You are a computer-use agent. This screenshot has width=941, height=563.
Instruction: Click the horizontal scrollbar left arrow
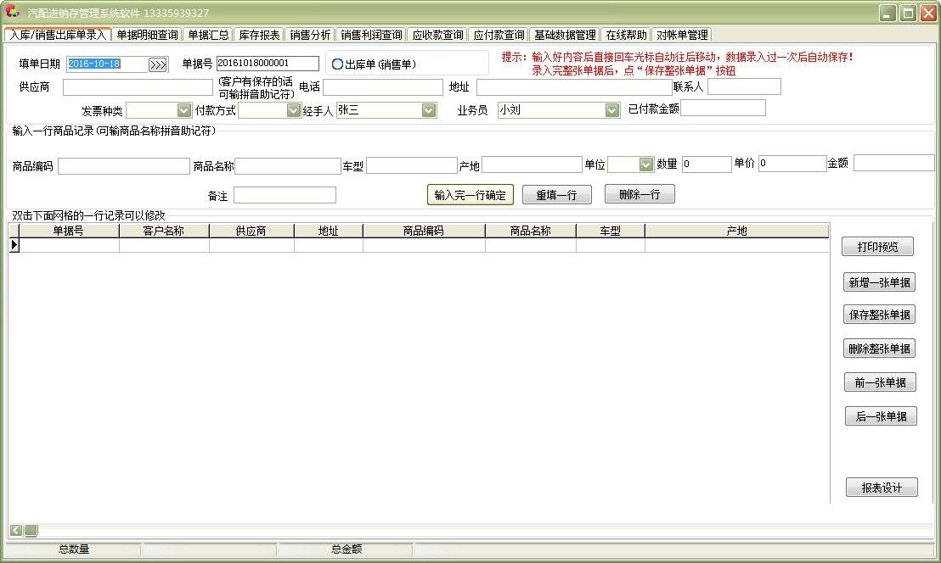[16, 531]
